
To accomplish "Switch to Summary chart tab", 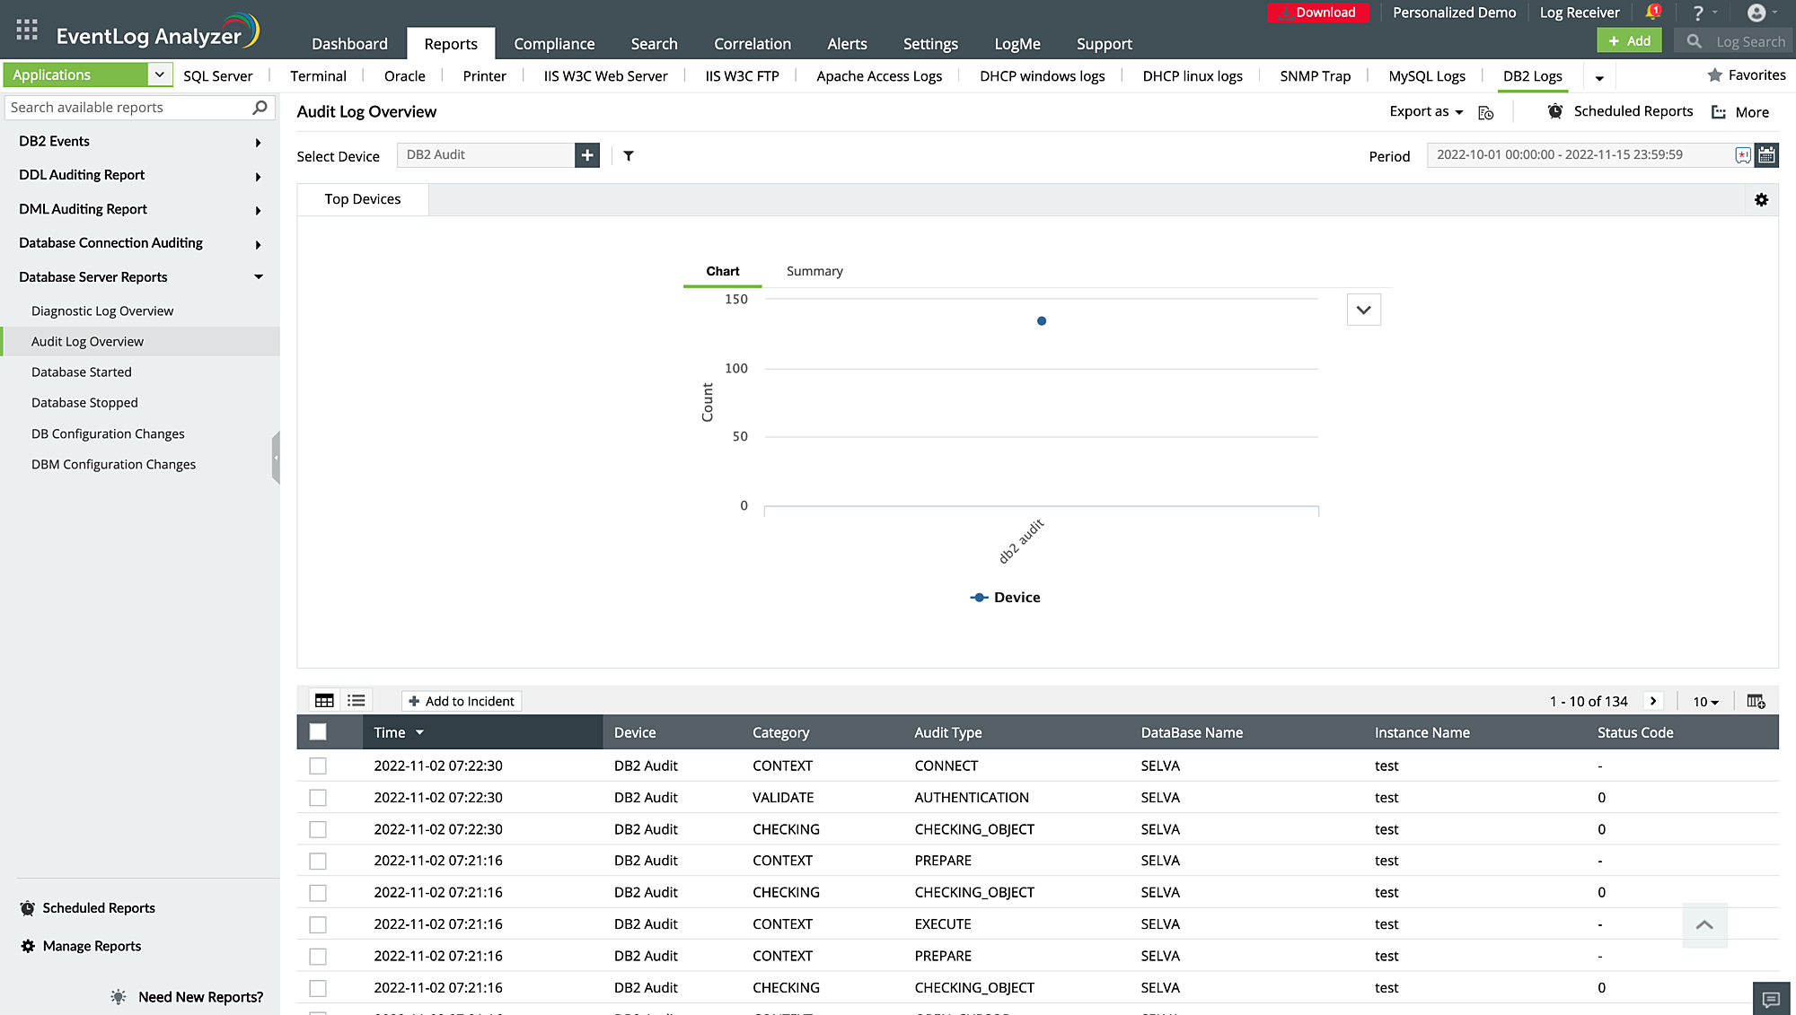I will pos(814,270).
